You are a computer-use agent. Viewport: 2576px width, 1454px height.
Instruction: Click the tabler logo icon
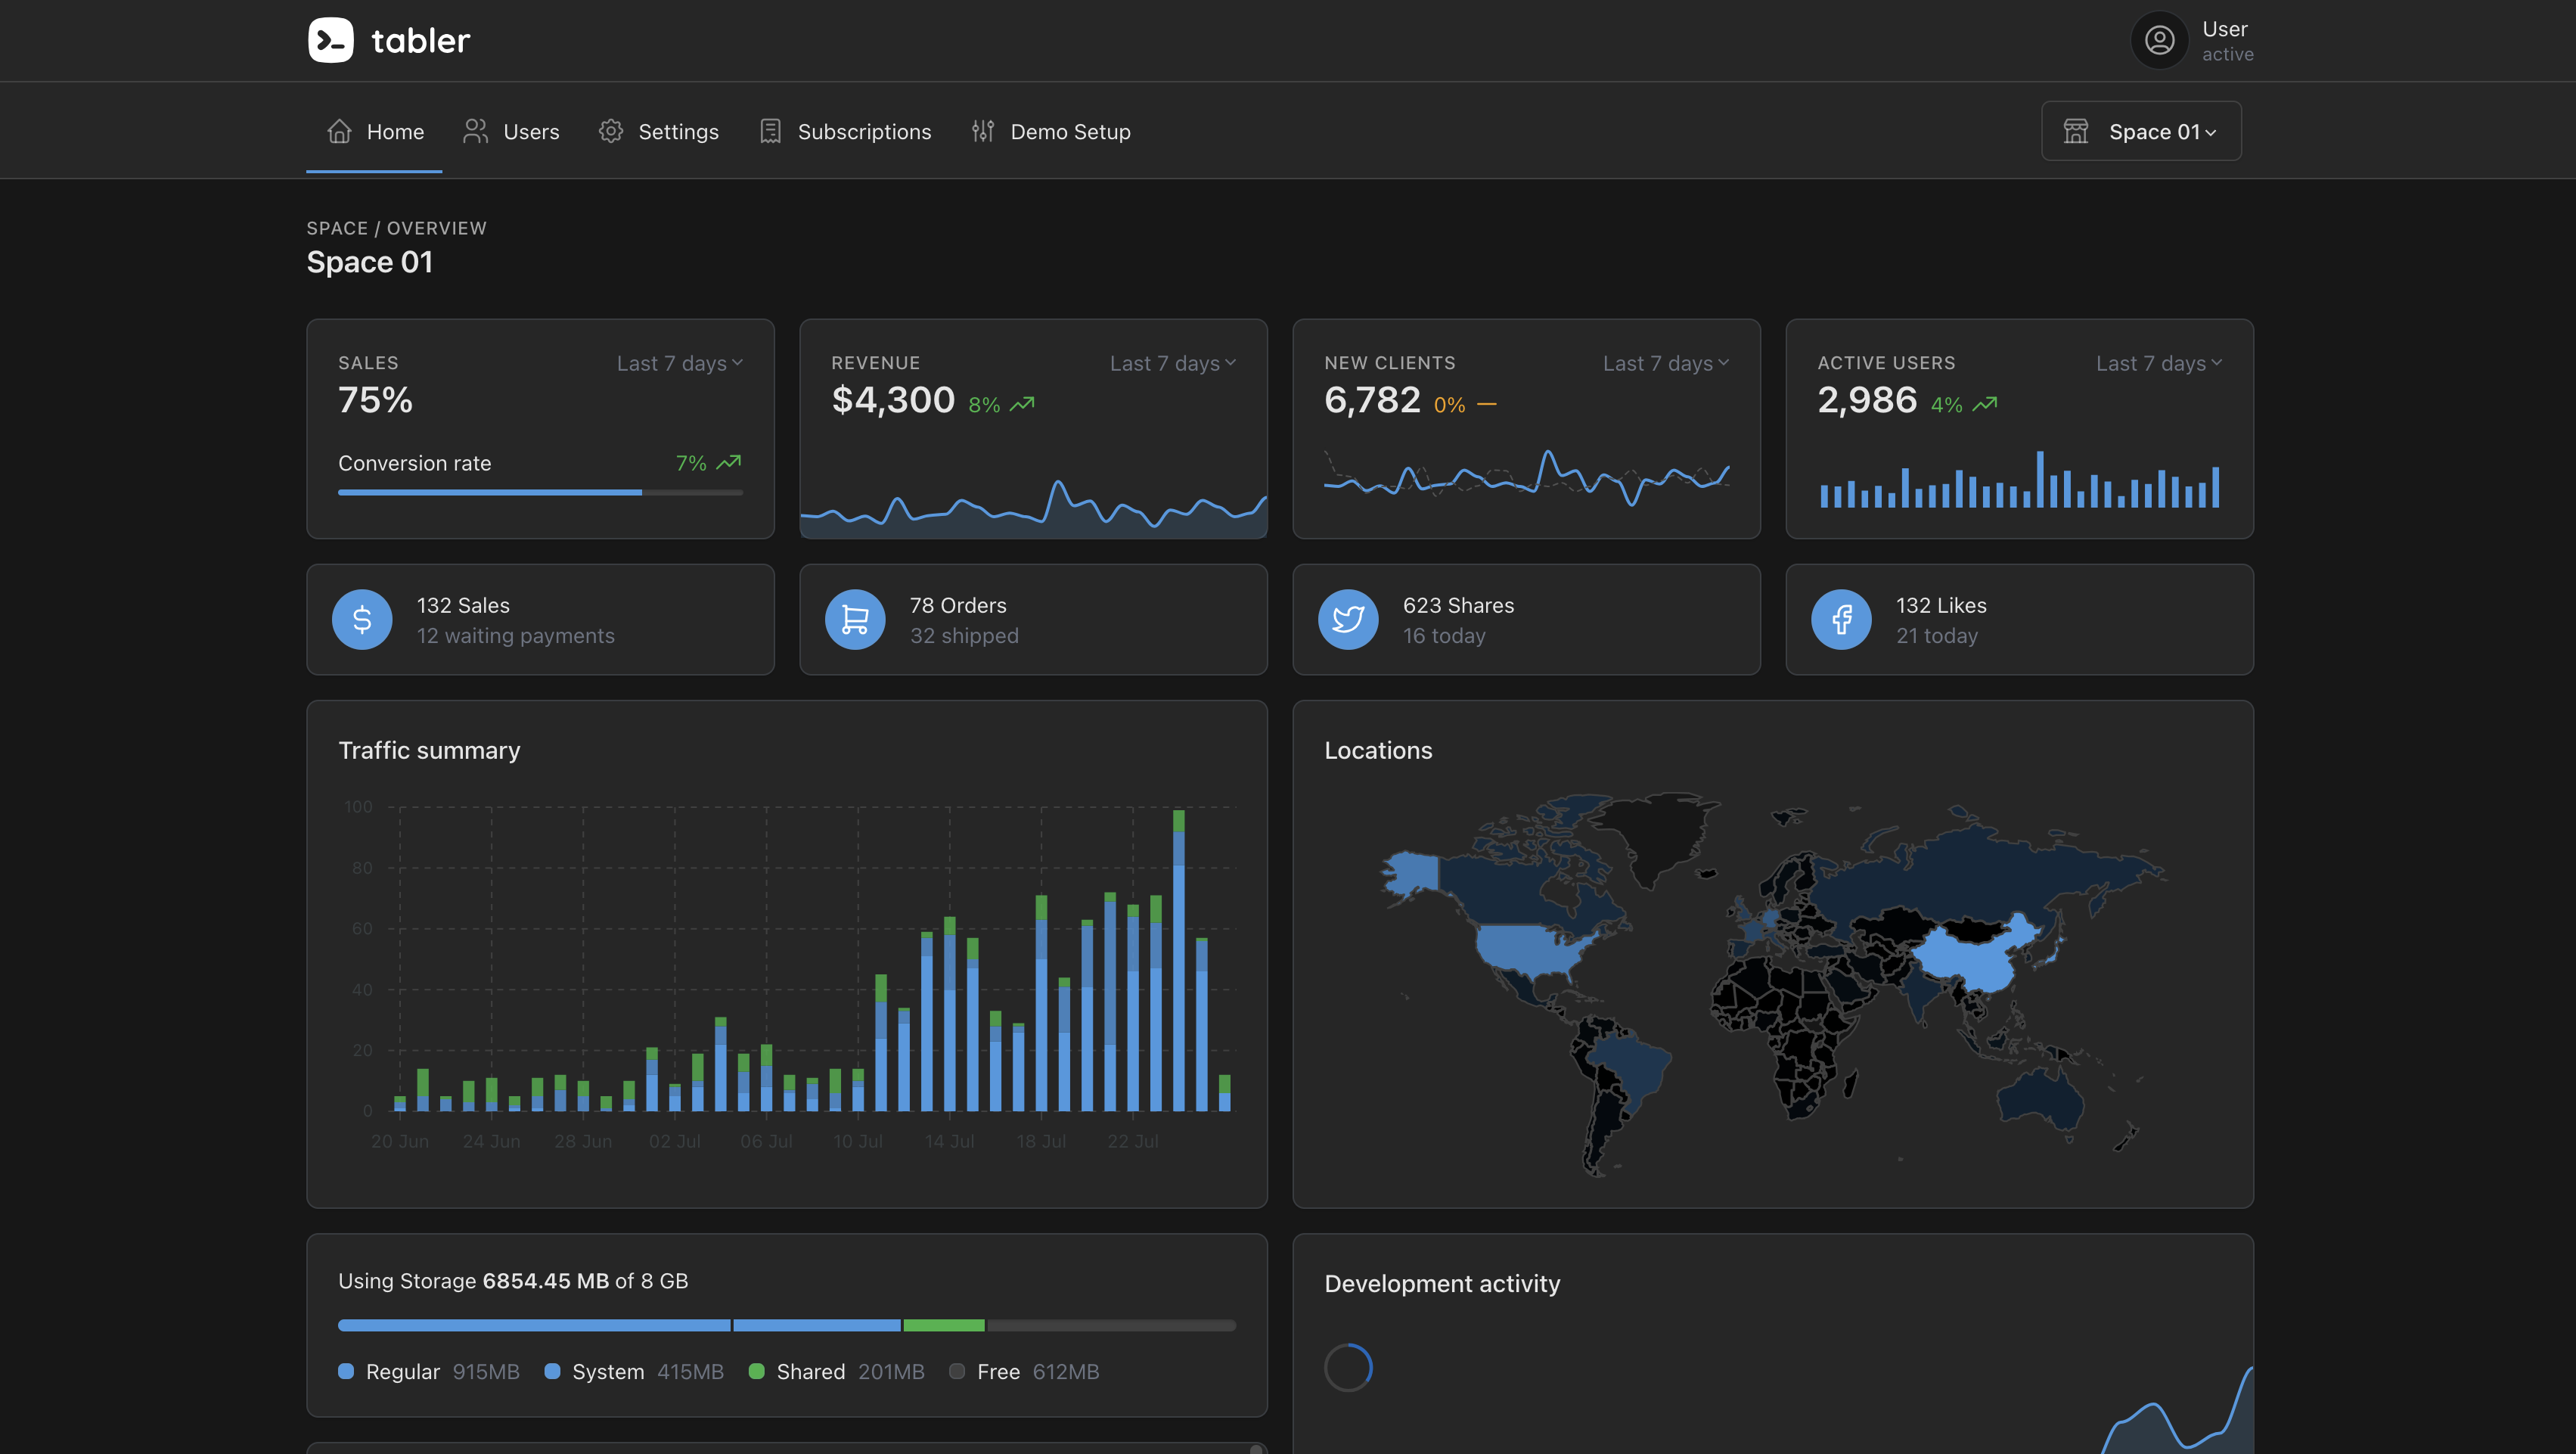point(330,40)
